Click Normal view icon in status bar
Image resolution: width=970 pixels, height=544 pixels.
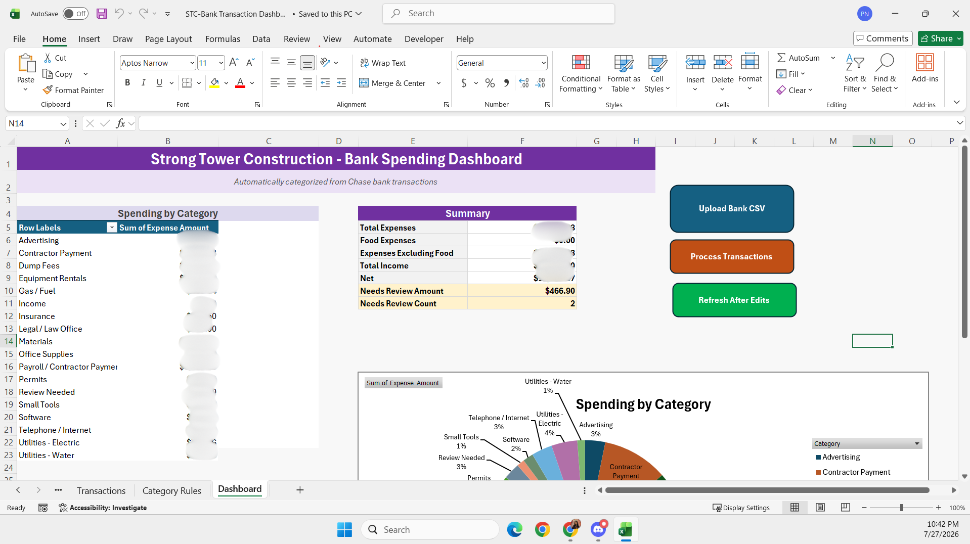(795, 508)
